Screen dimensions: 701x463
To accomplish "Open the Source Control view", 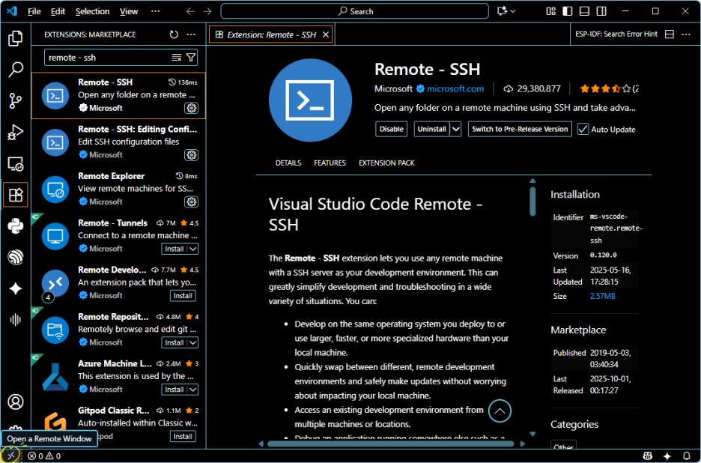I will tap(16, 100).
